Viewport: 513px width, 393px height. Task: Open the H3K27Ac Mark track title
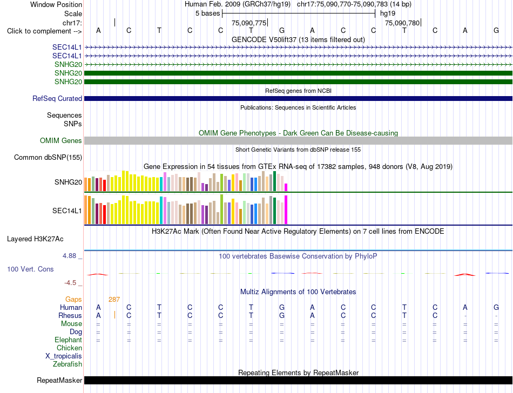(298, 232)
